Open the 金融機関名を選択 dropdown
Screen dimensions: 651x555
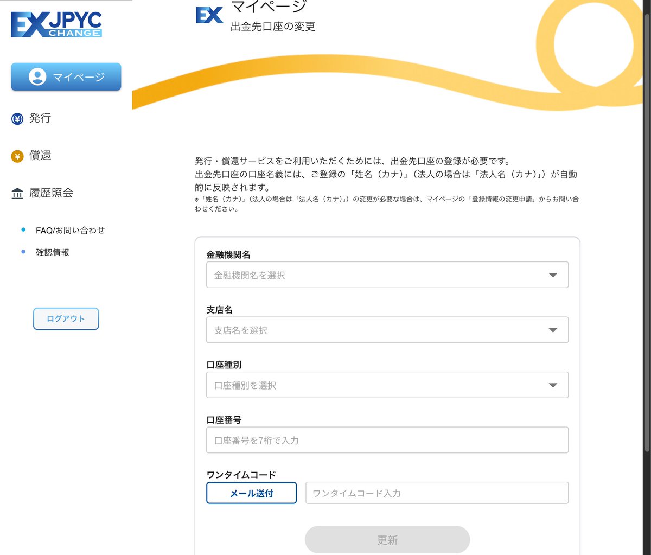click(387, 275)
